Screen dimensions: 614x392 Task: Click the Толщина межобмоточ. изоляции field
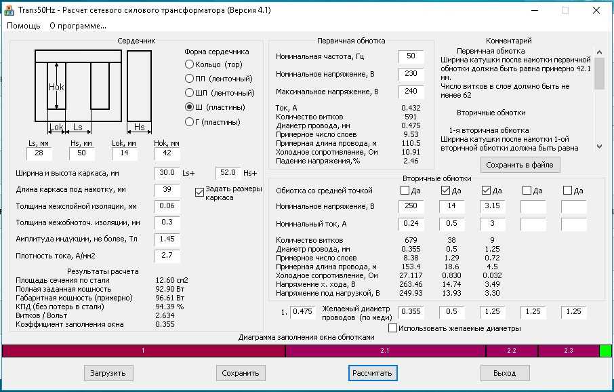click(167, 222)
